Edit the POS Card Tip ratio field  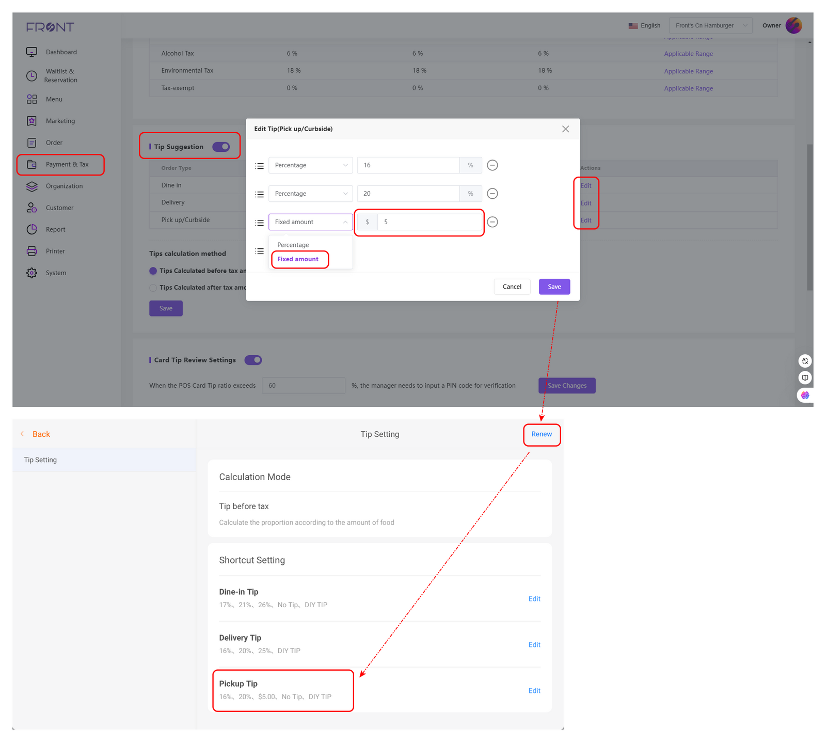304,385
